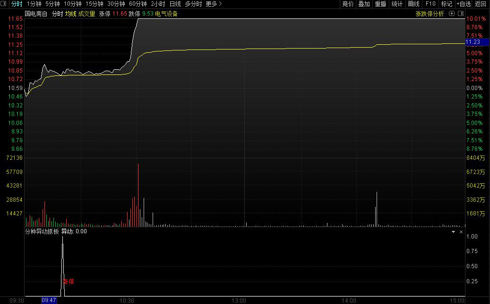Toggle the left sidebar panel icon
Image resolution: width=490 pixels, height=304 pixels.
[4, 4]
